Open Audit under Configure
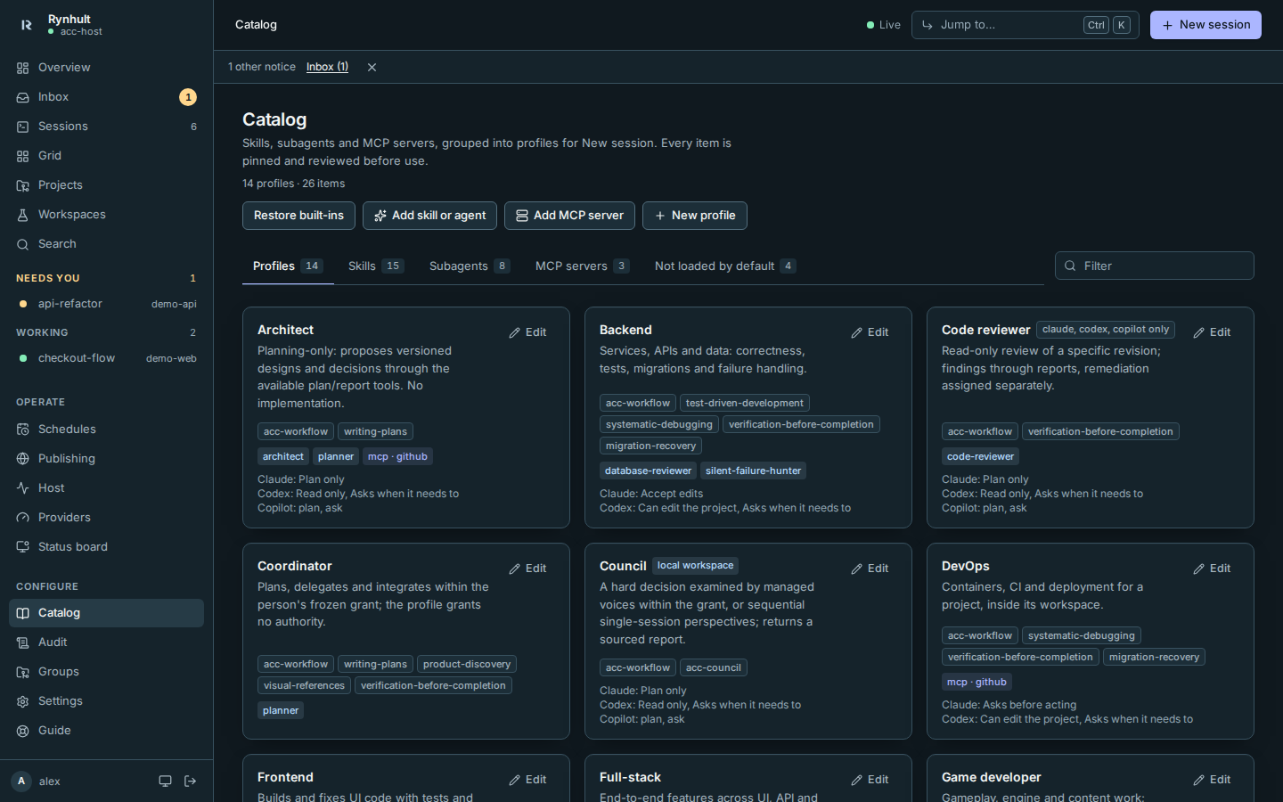This screenshot has height=802, width=1283. click(x=106, y=642)
